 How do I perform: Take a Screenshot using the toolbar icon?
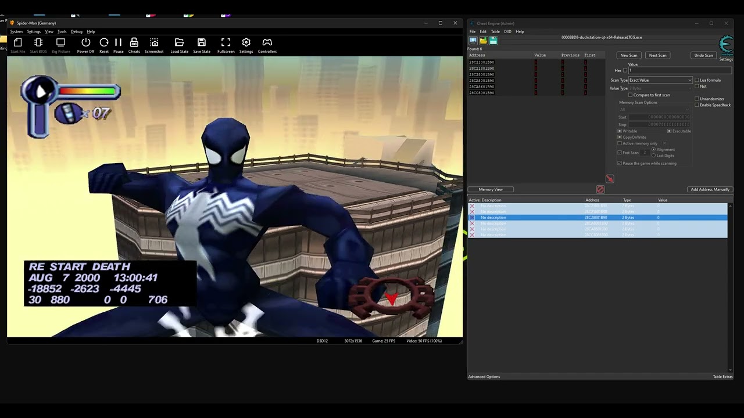point(154,42)
